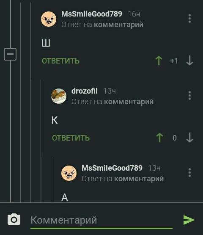Downvote the comment "Ш" with +1 rating
203x235 pixels.
[189, 61]
